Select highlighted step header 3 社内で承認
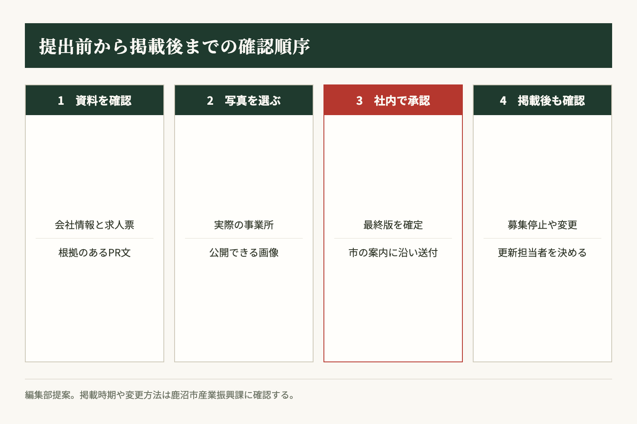Screen dimensions: 637x424 pyautogui.click(x=393, y=100)
